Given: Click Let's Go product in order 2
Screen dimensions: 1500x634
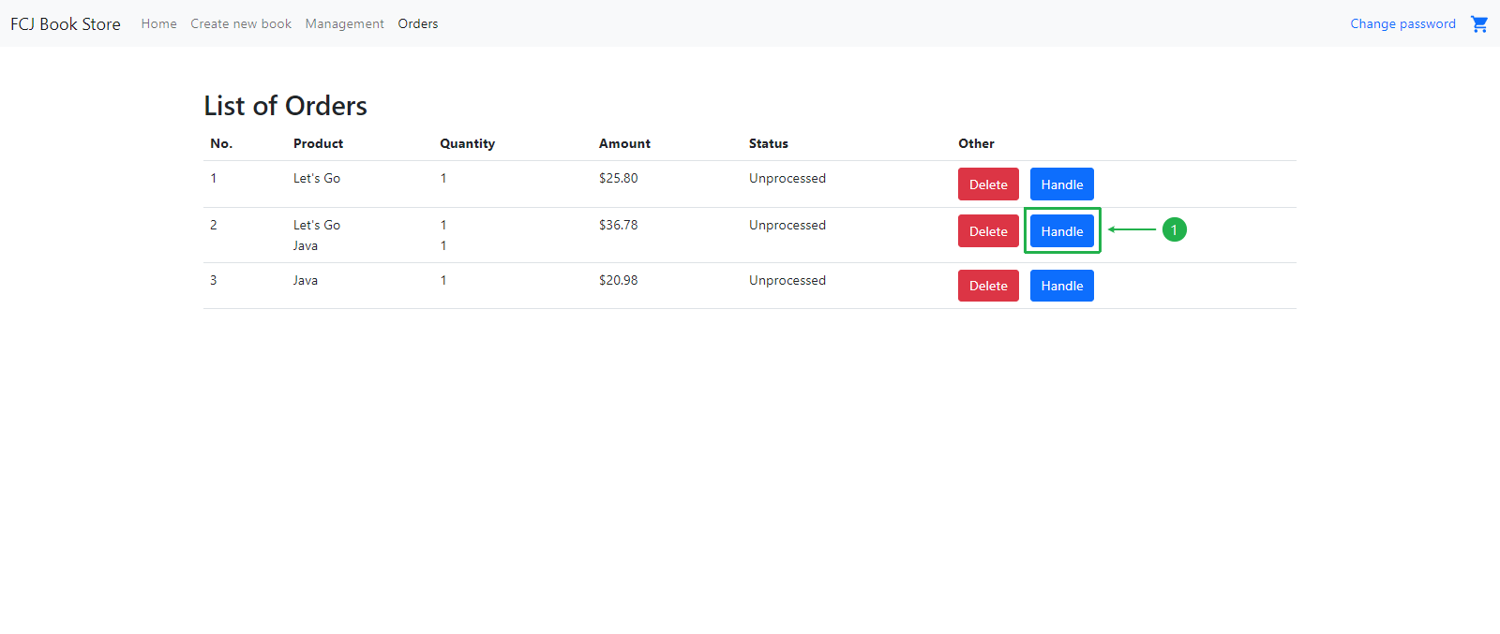Looking at the screenshot, I should [x=317, y=225].
